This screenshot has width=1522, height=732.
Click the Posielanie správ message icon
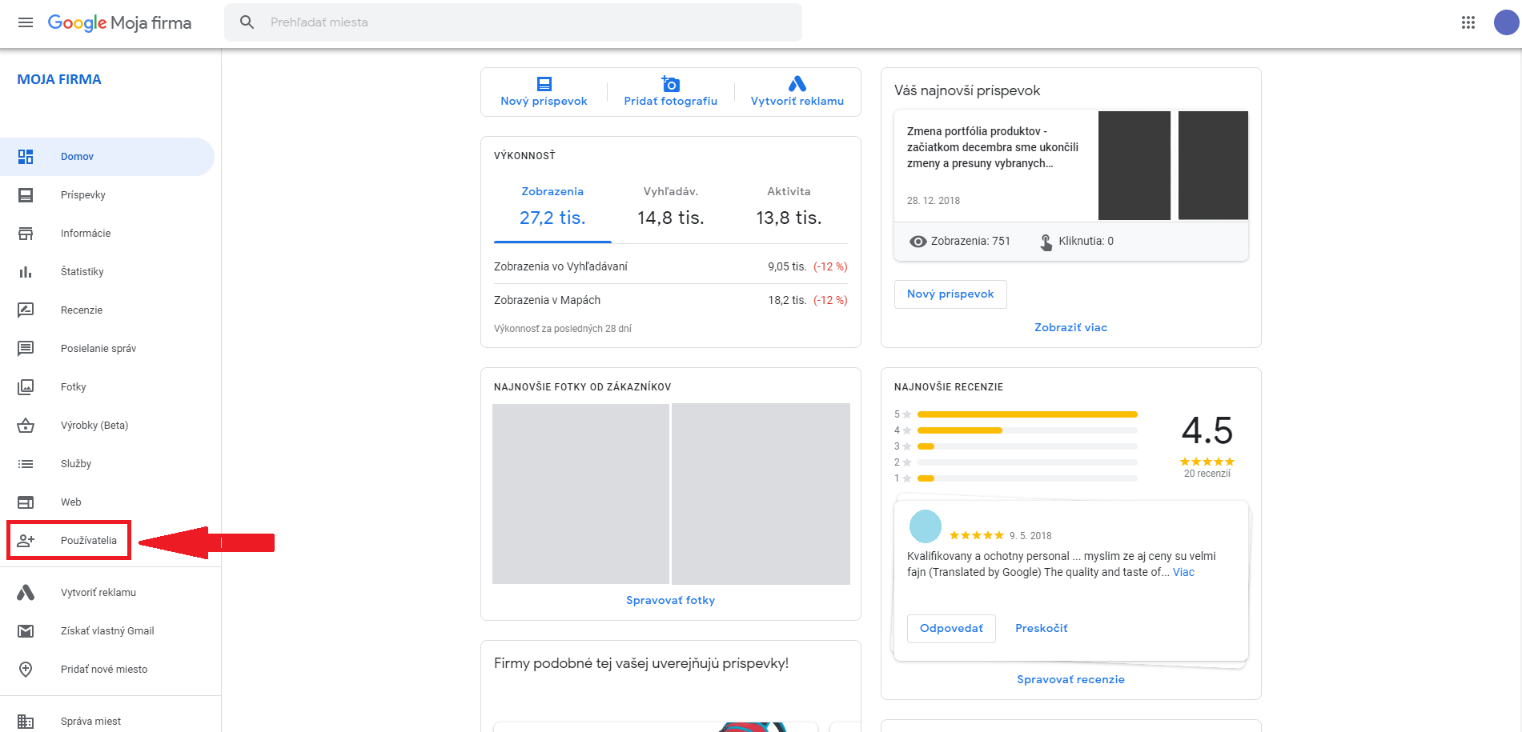tap(26, 349)
